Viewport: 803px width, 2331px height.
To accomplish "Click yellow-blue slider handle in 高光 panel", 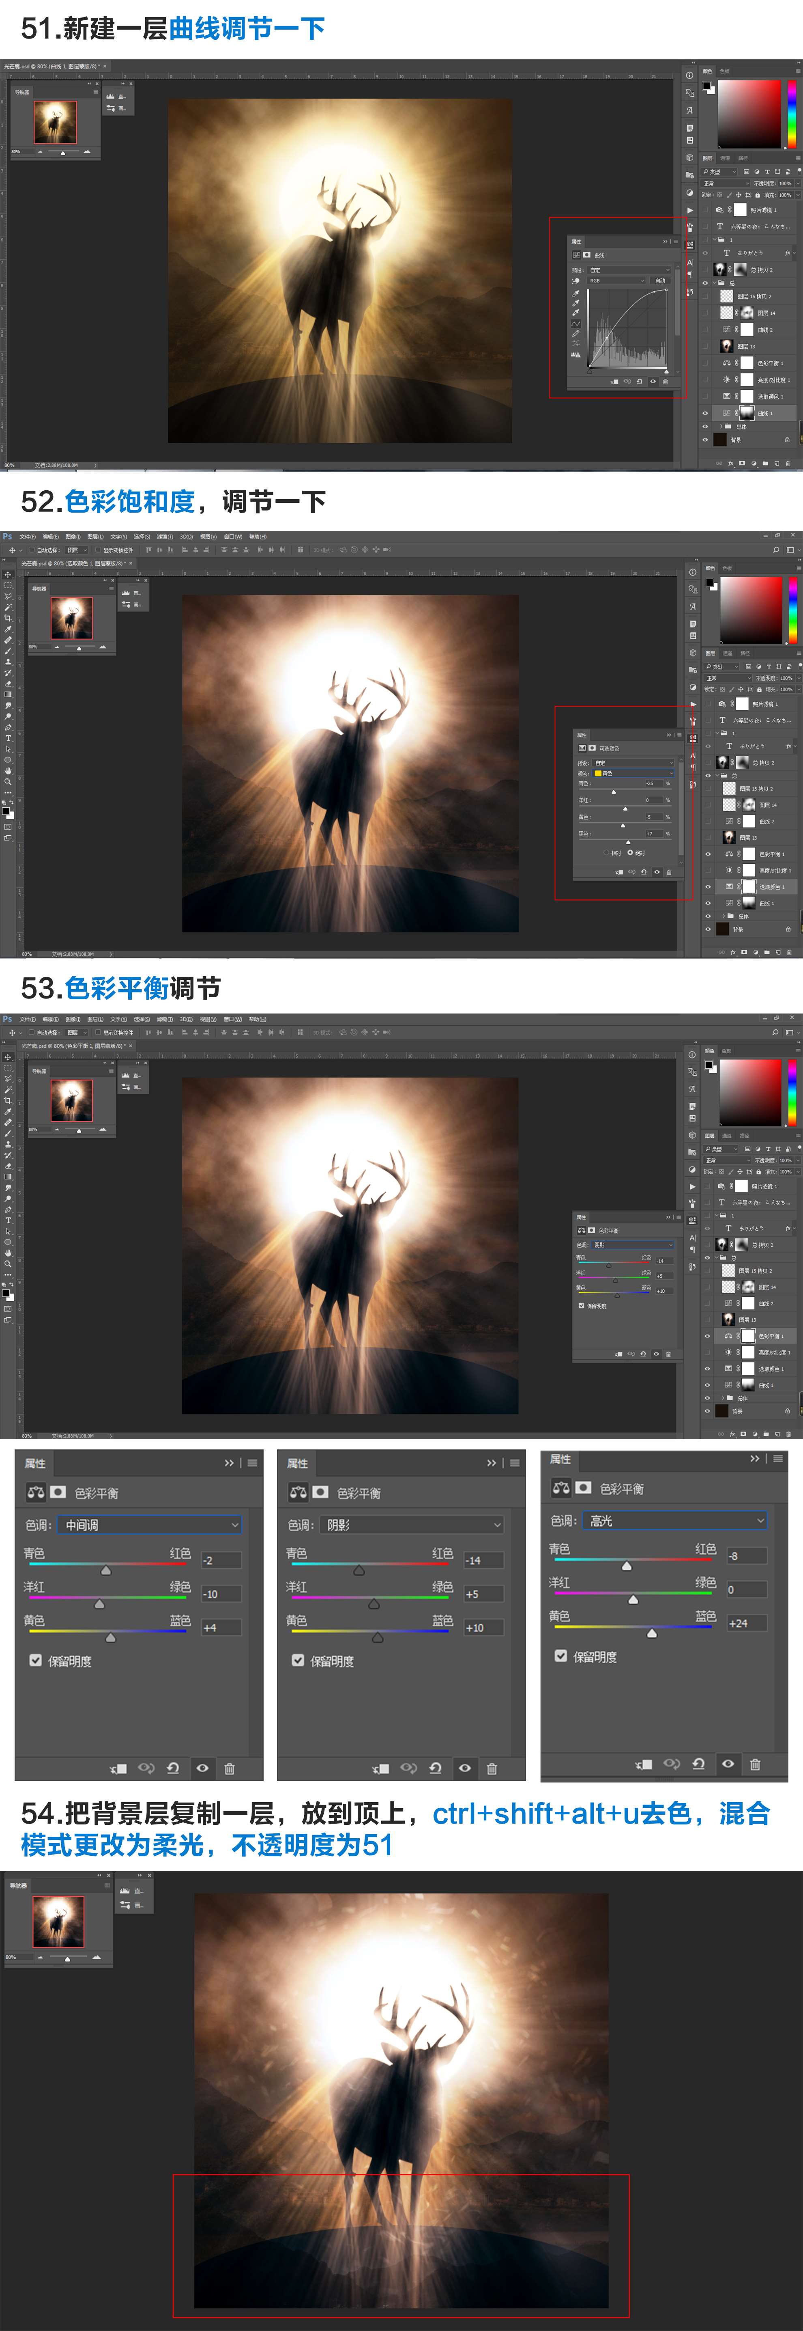I will [652, 1633].
